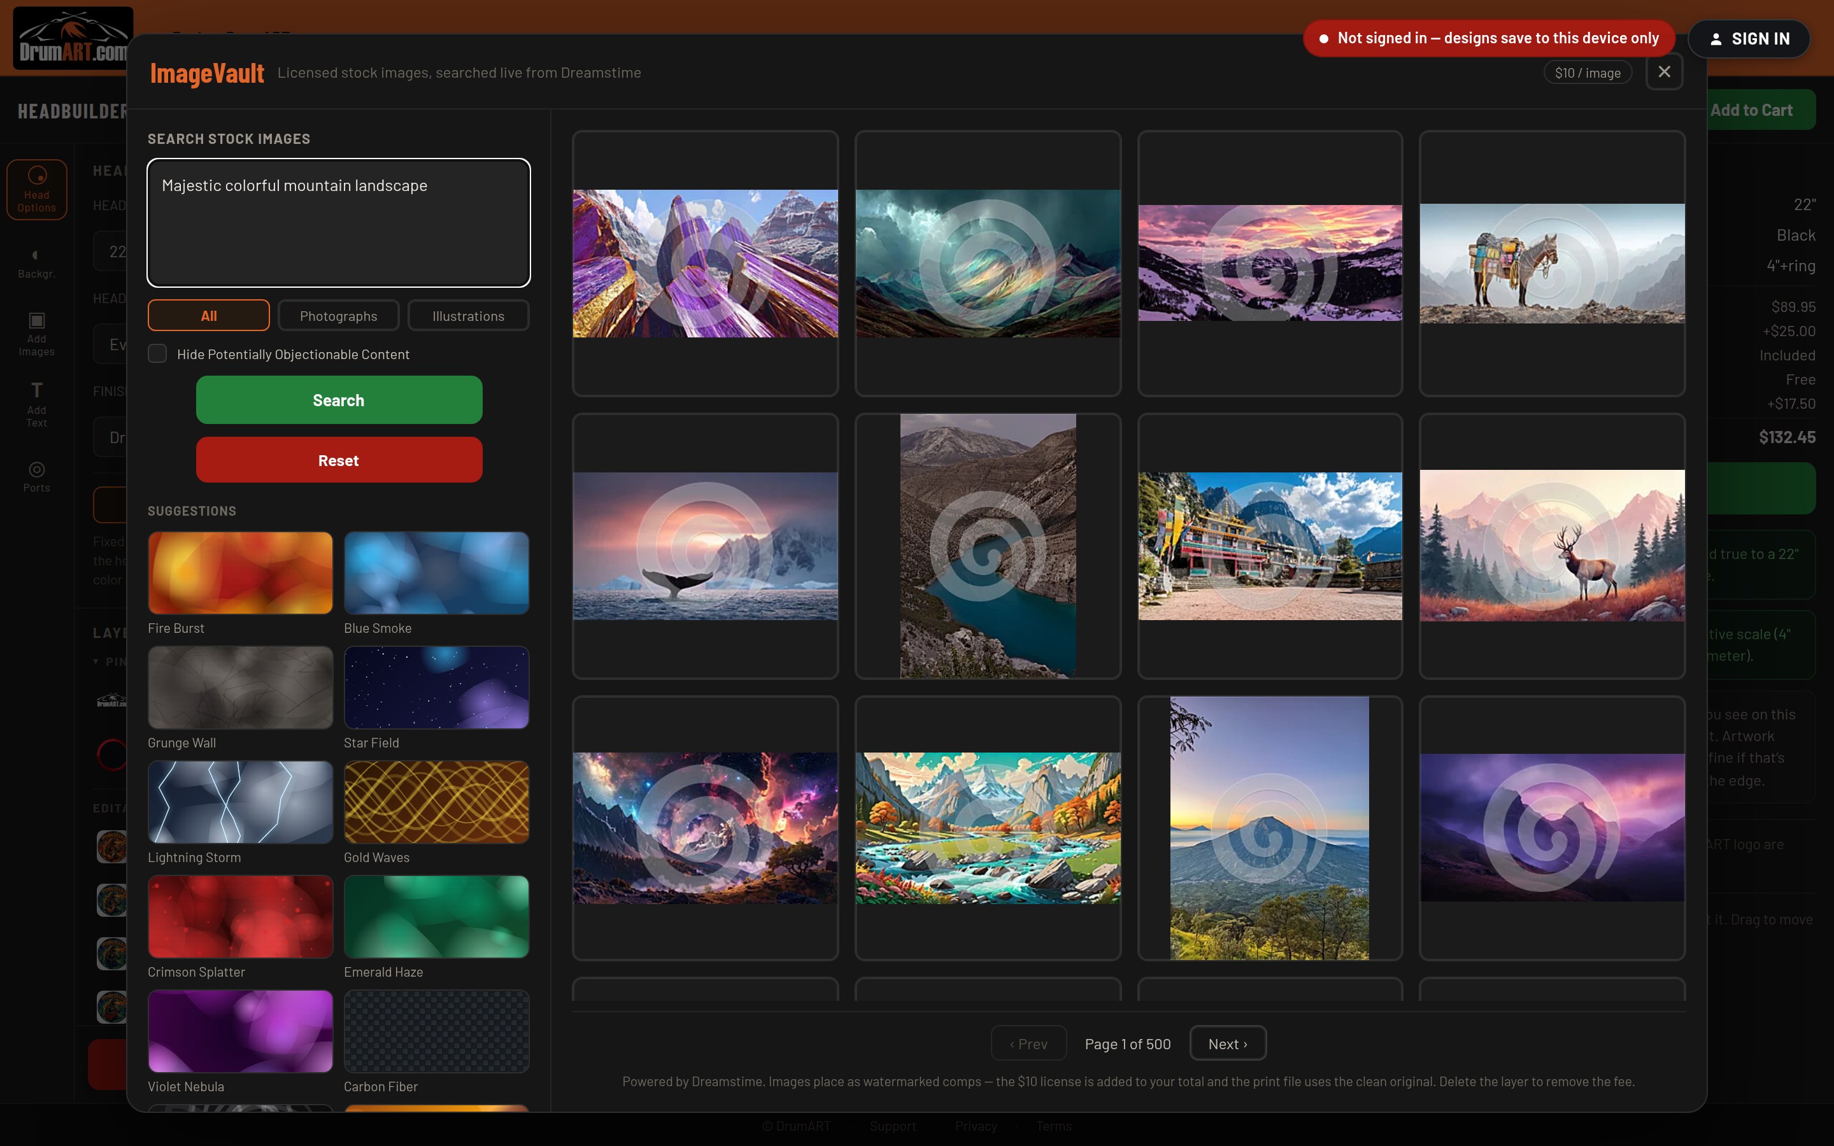Pick the purple crystal mountains image
This screenshot has width=1834, height=1146.
click(705, 263)
